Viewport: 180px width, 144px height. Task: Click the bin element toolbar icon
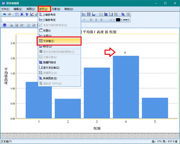point(101,14)
